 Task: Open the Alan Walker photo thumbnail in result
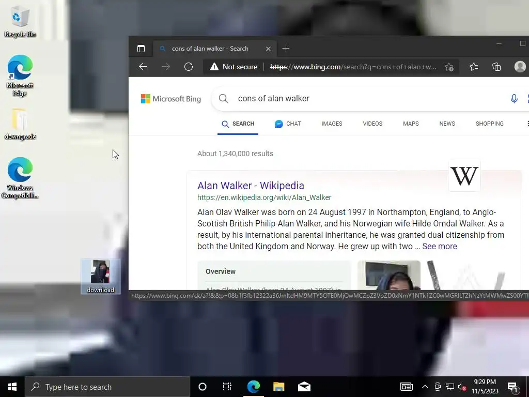(x=389, y=275)
